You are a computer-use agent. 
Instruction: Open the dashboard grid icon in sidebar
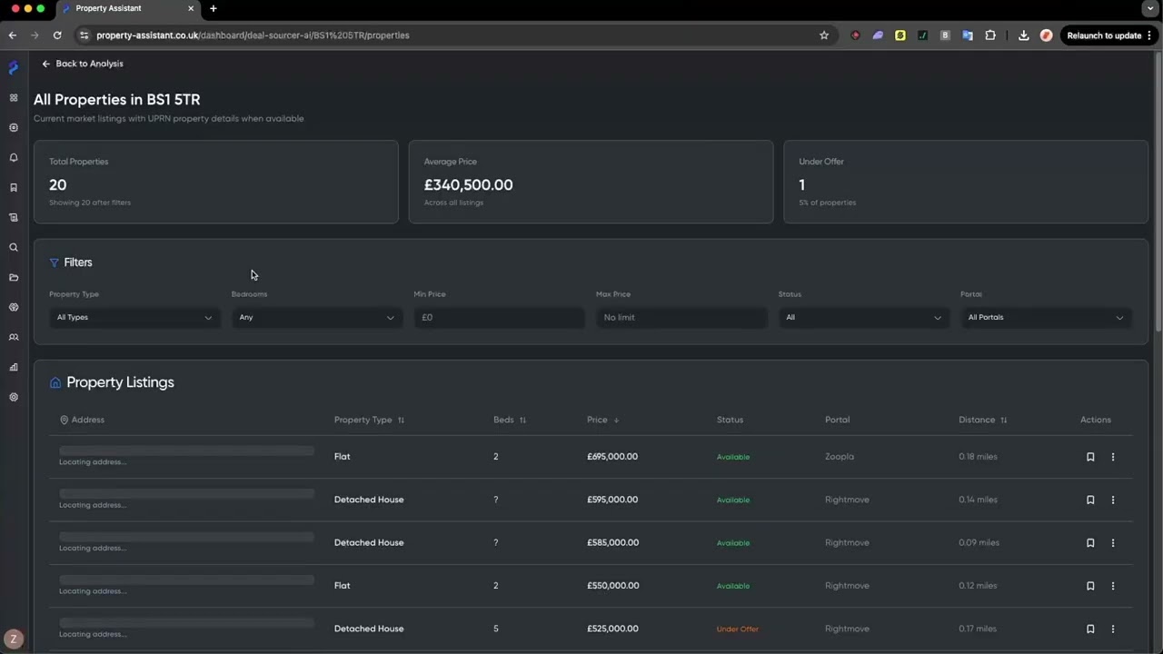click(14, 97)
